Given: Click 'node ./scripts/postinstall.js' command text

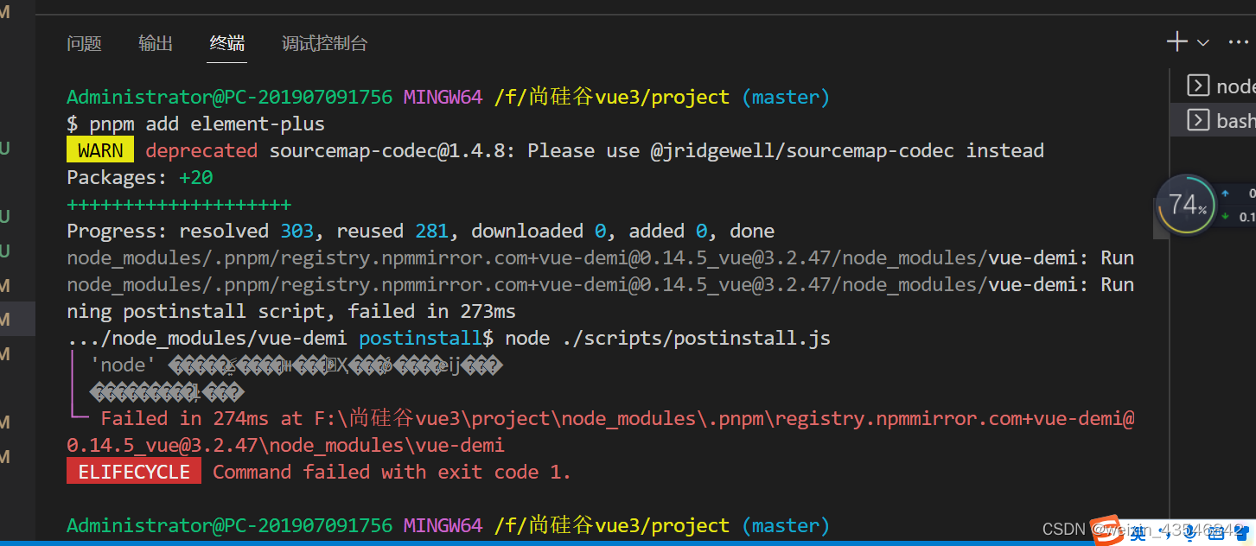Looking at the screenshot, I should pos(667,338).
